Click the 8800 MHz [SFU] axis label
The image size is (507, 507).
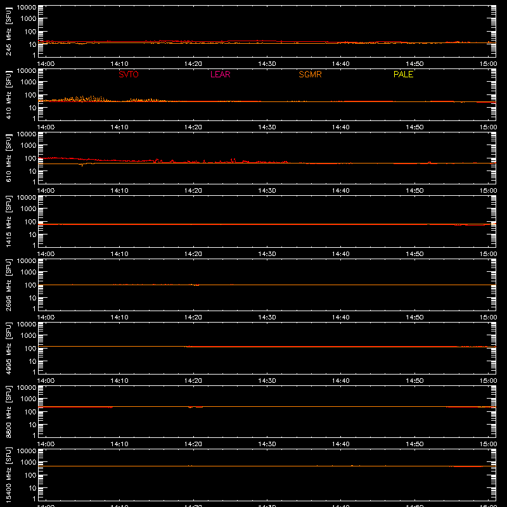pos(9,411)
